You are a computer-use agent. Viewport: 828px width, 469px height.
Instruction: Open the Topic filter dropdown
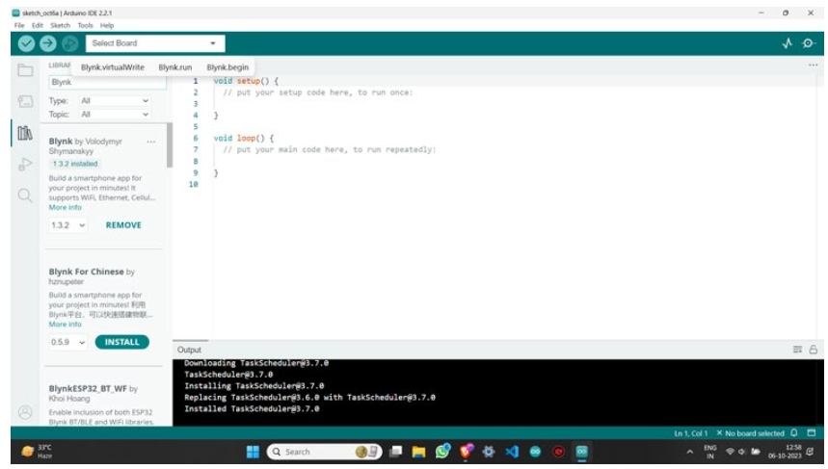tap(115, 114)
